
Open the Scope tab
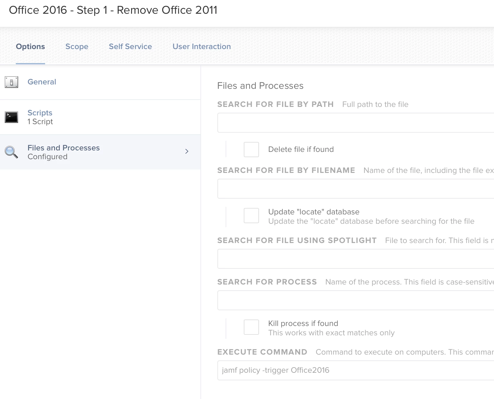coord(77,46)
